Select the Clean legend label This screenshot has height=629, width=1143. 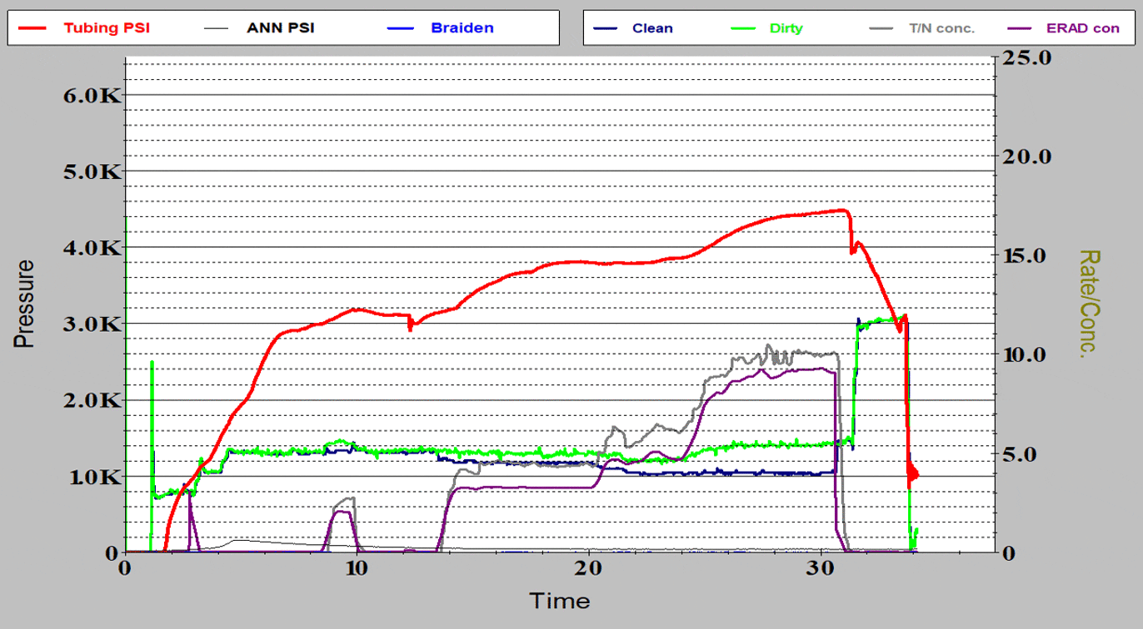click(x=652, y=27)
